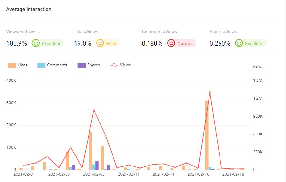
Task: Click the tallest Likes bar near 2021-02-16
Action: (207, 135)
